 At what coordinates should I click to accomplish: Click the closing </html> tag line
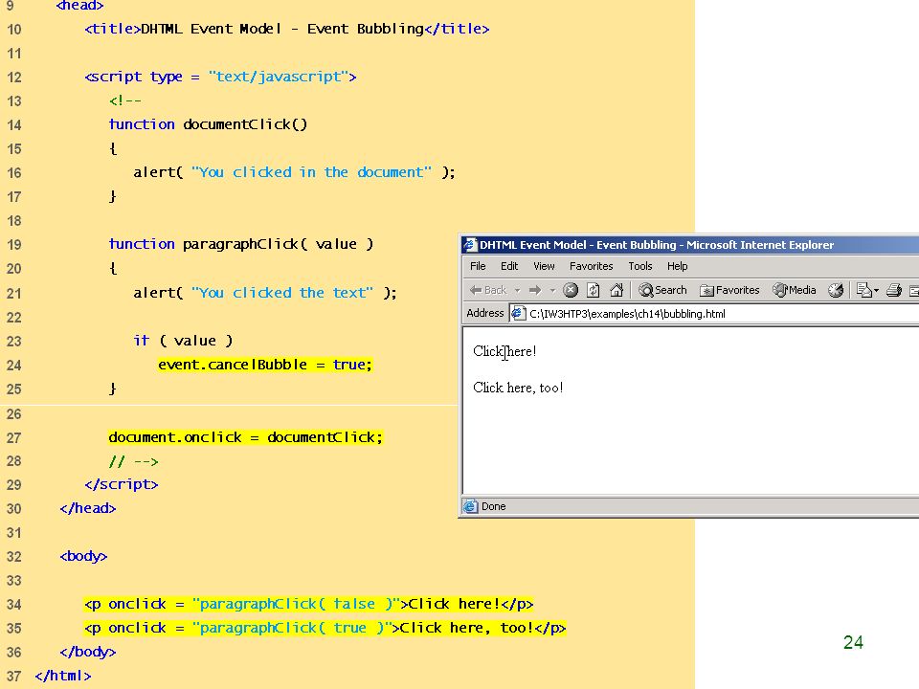point(63,676)
